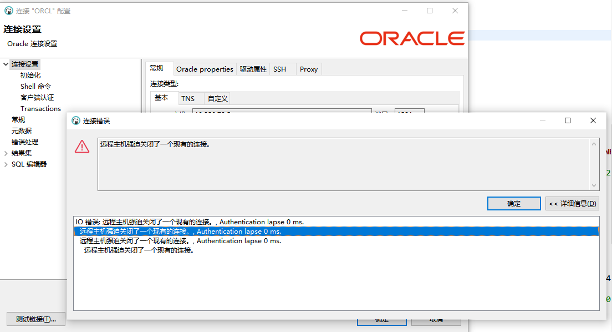Close the 连接错误 dialog
Screen dimensions: 612x332
(593, 120)
